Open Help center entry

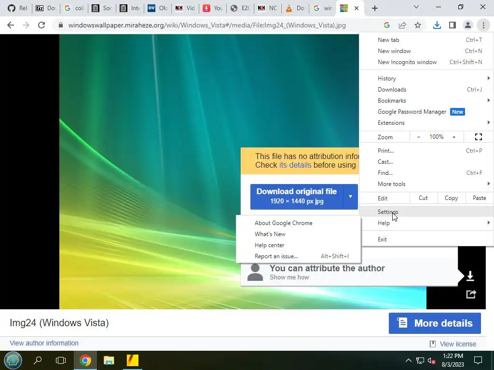[298, 245]
